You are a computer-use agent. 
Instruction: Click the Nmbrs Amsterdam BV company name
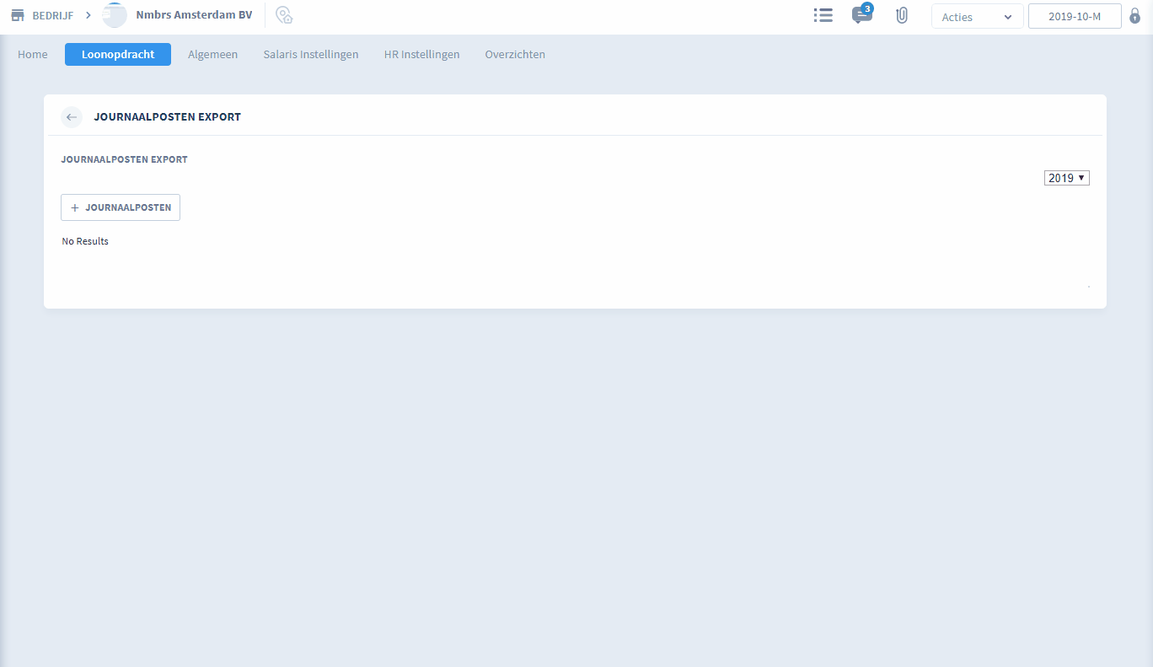(x=194, y=15)
